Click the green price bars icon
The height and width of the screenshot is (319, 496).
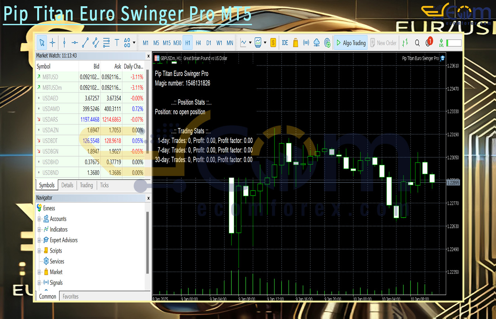pyautogui.click(x=405, y=43)
